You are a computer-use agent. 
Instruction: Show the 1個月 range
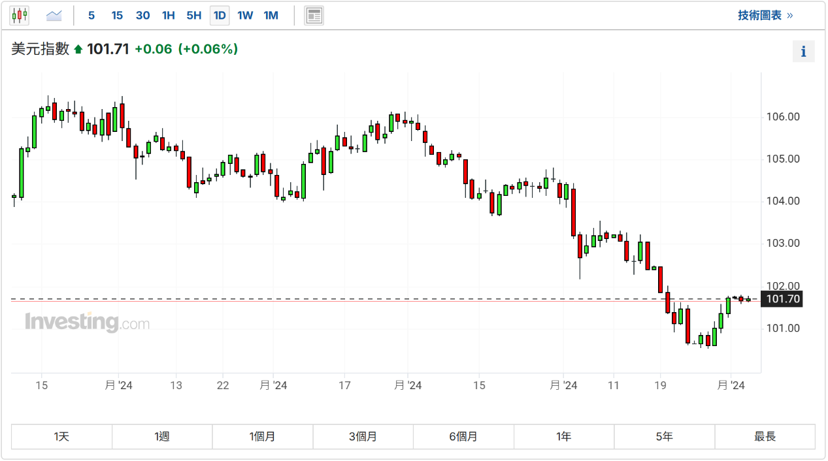coord(263,437)
